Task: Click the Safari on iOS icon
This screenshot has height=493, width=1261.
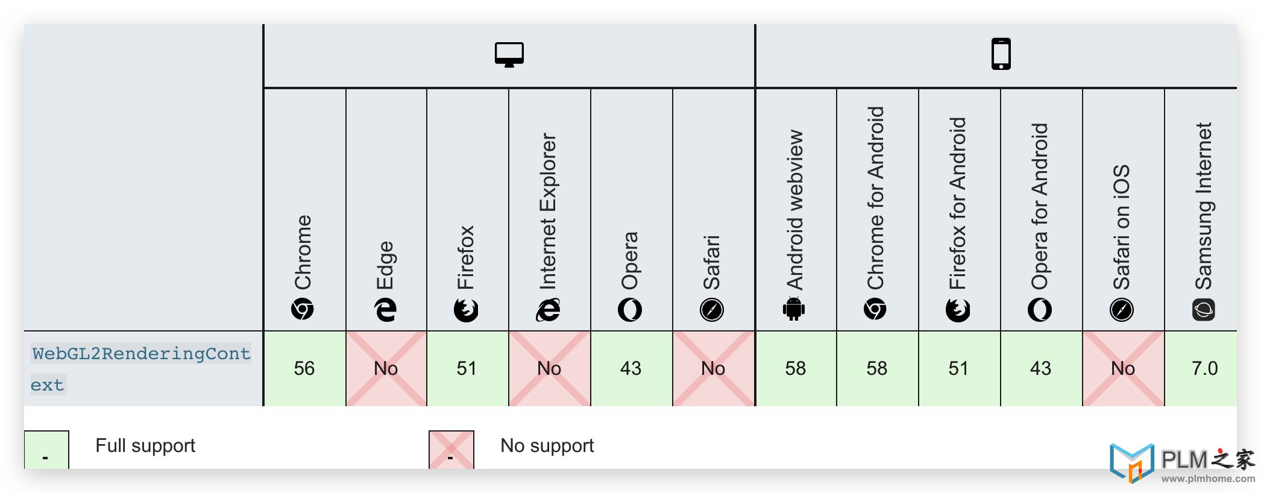Action: coord(1122,310)
